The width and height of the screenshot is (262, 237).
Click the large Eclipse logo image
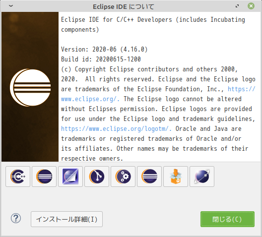pos(30,87)
